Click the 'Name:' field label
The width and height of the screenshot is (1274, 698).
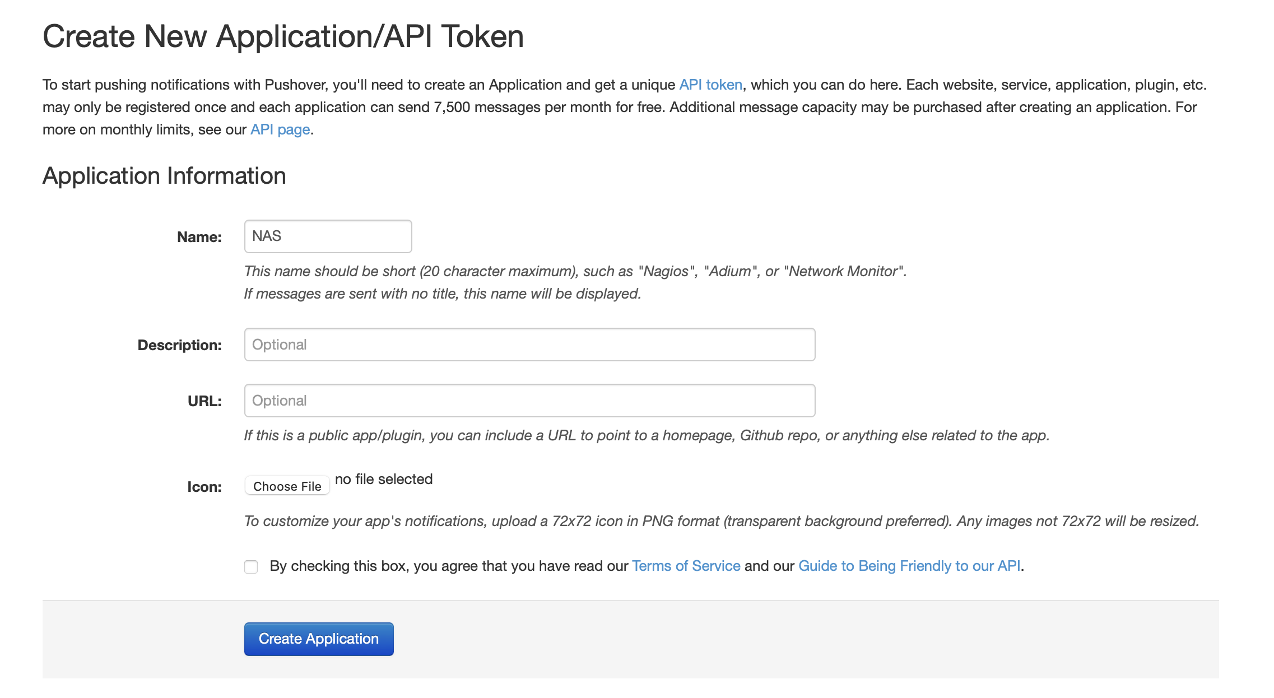click(199, 237)
